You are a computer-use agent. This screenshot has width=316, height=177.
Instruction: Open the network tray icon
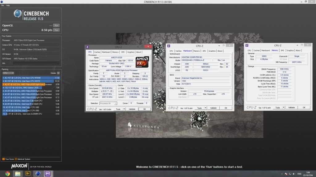click(x=290, y=174)
